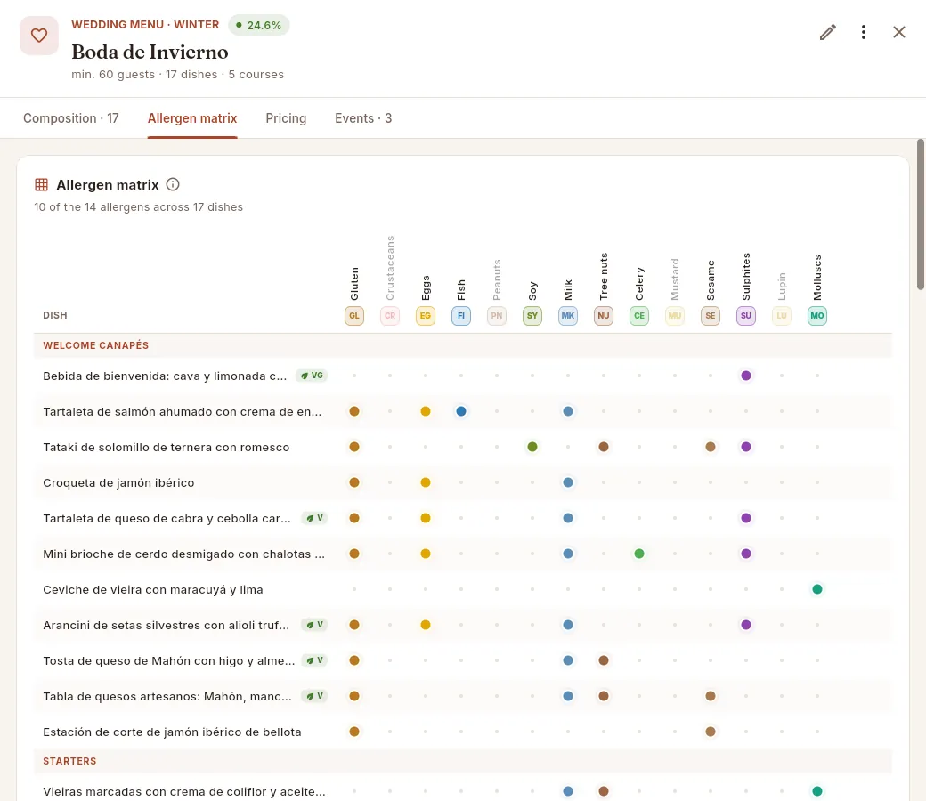Image resolution: width=926 pixels, height=801 pixels.
Task: Select dish Tosta de queso de Mahón
Action: coord(169,661)
